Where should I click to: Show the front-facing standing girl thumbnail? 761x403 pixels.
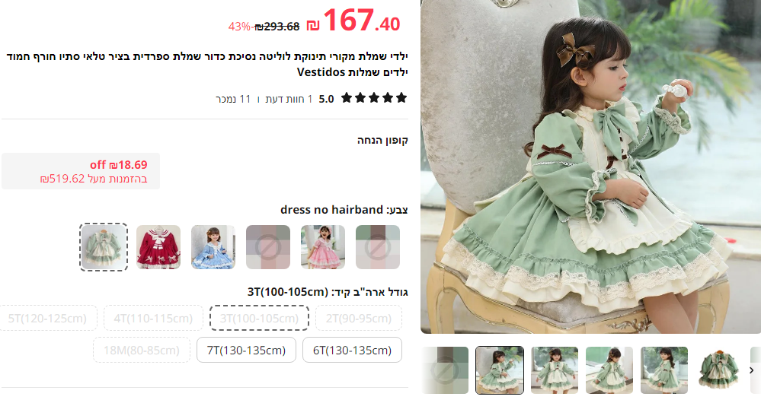pyautogui.click(x=555, y=370)
